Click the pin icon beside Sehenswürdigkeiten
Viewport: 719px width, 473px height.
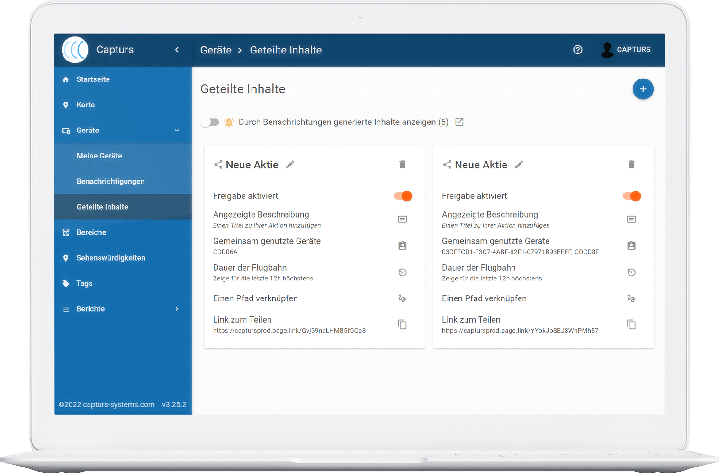tap(66, 258)
